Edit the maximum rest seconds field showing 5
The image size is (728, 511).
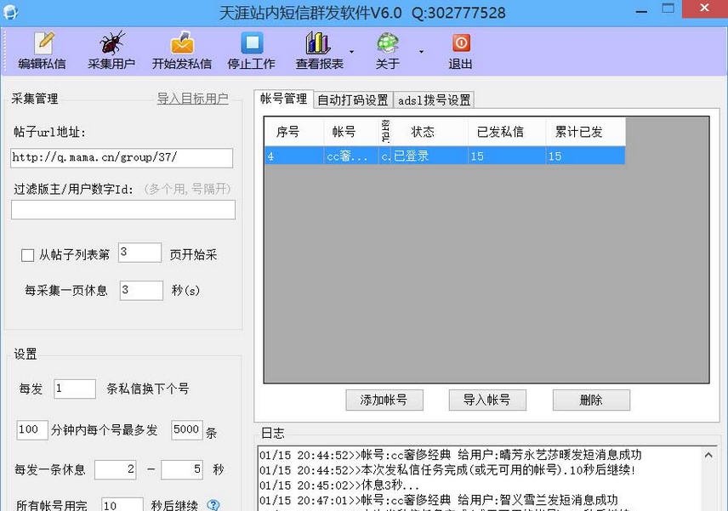pyautogui.click(x=182, y=469)
